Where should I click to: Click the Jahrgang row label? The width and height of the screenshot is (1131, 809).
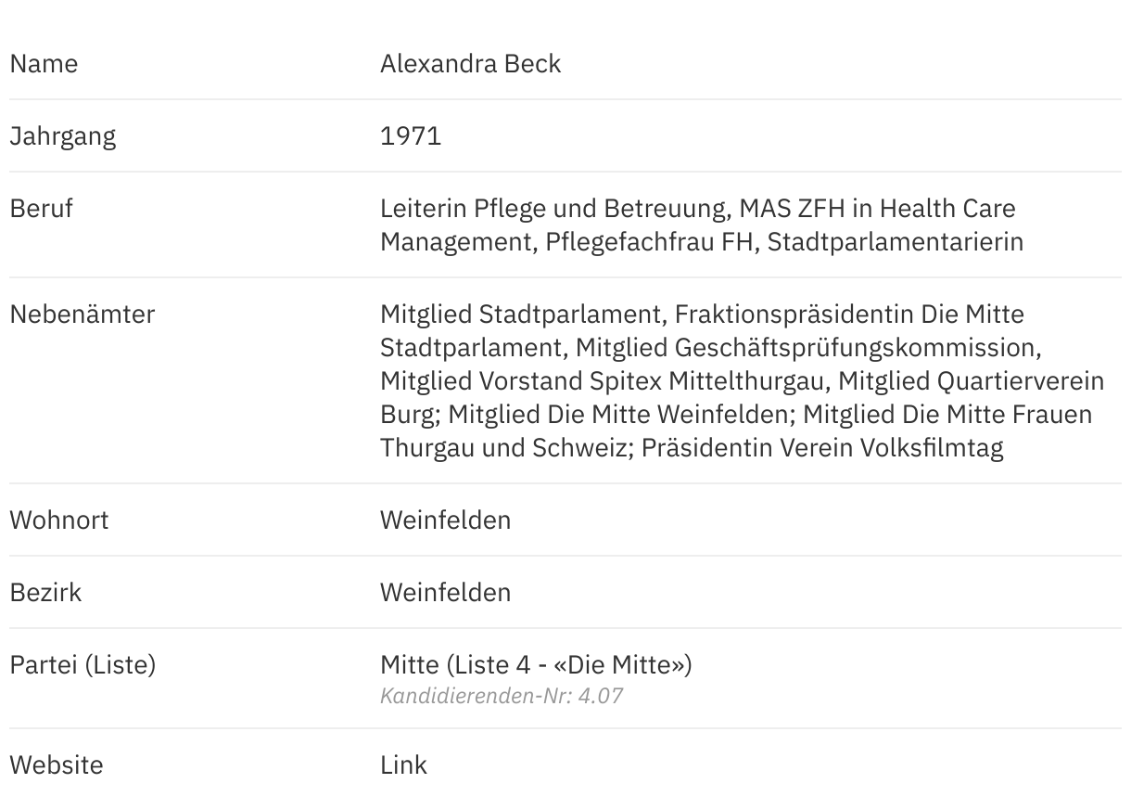pos(62,136)
